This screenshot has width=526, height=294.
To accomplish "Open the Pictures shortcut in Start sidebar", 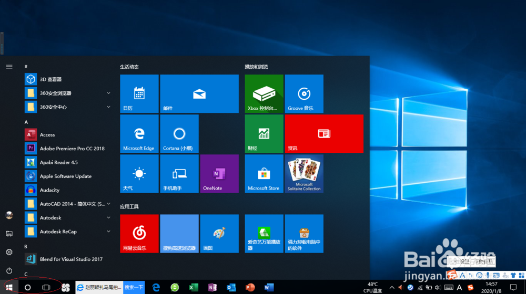I will coord(9,234).
